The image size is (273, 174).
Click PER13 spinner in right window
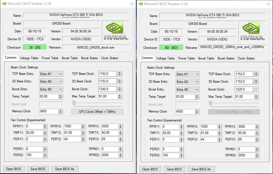[x=257, y=139]
